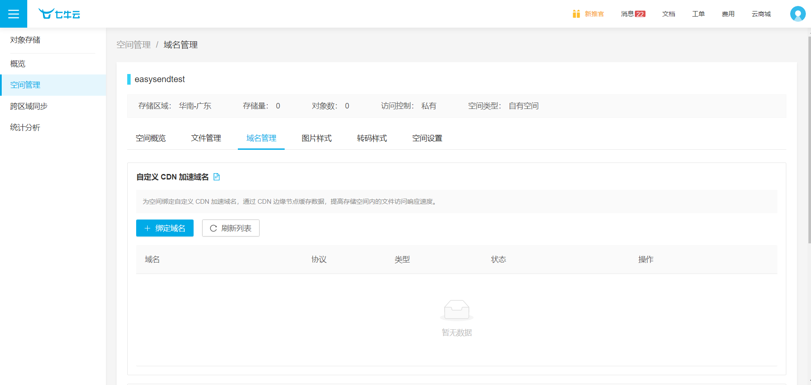Screen dimensions: 811x385
Task: Open the 空间设置 tab
Action: tap(427, 138)
